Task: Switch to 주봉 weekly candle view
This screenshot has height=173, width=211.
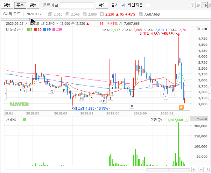Action: [x=20, y=5]
